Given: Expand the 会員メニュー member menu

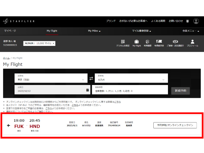Looking at the screenshot, I should click(190, 31).
